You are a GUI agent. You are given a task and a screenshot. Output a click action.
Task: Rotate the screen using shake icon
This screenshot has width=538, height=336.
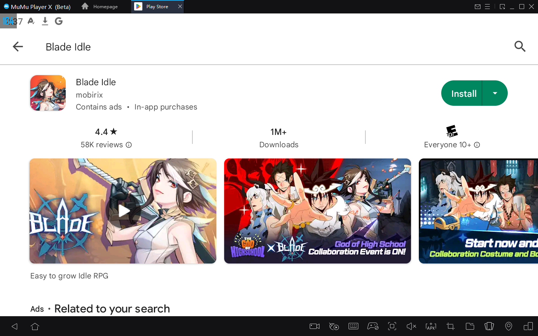point(489,326)
